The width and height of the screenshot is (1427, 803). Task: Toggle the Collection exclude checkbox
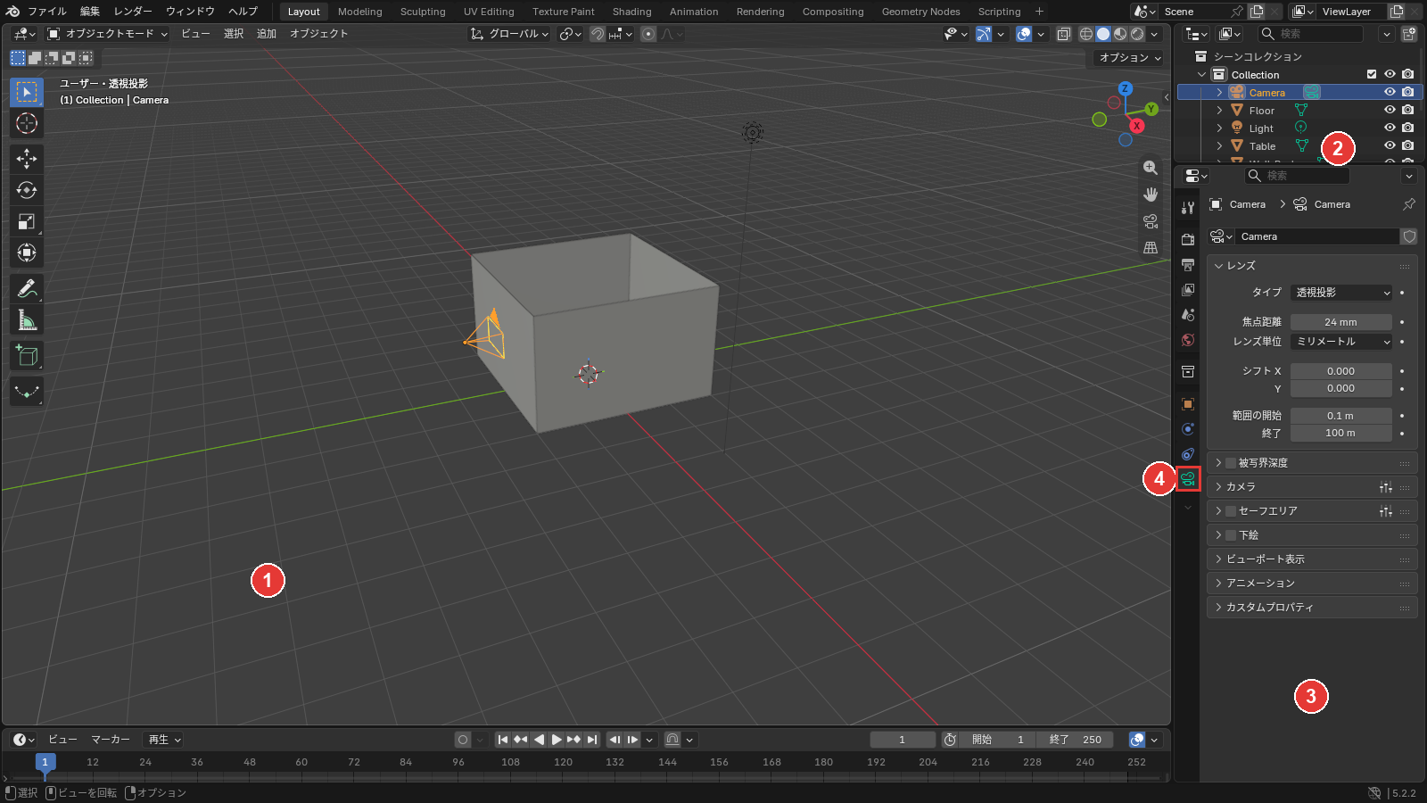pyautogui.click(x=1372, y=74)
